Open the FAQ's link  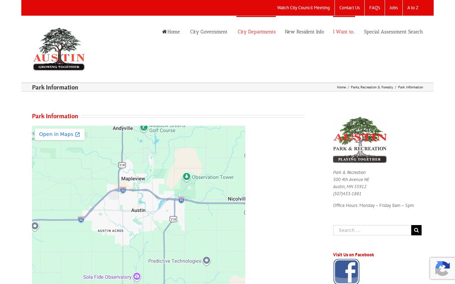[375, 7]
